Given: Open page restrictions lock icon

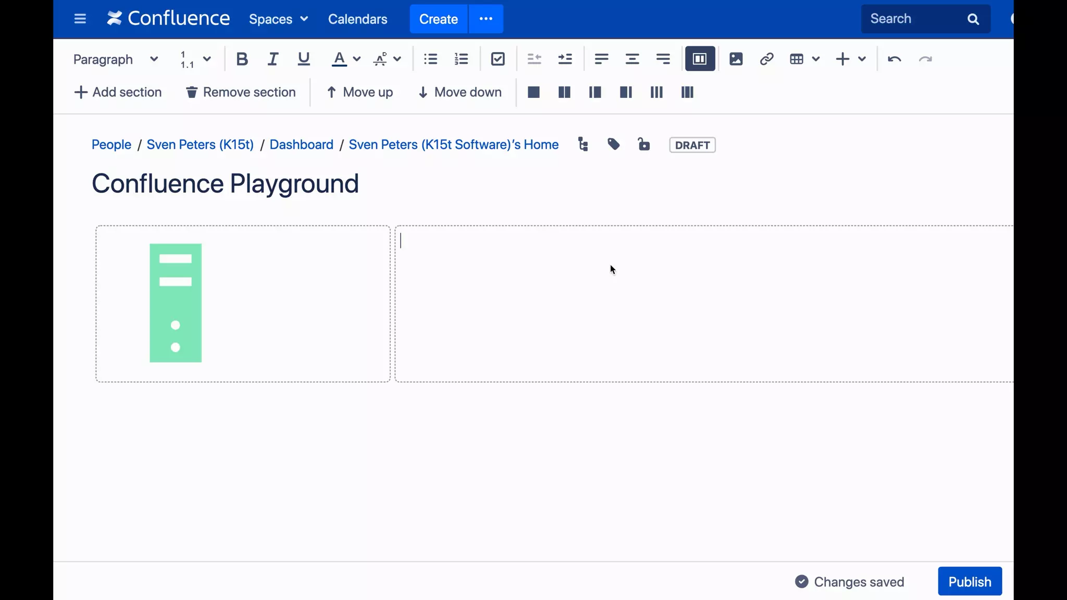Looking at the screenshot, I should (x=644, y=145).
